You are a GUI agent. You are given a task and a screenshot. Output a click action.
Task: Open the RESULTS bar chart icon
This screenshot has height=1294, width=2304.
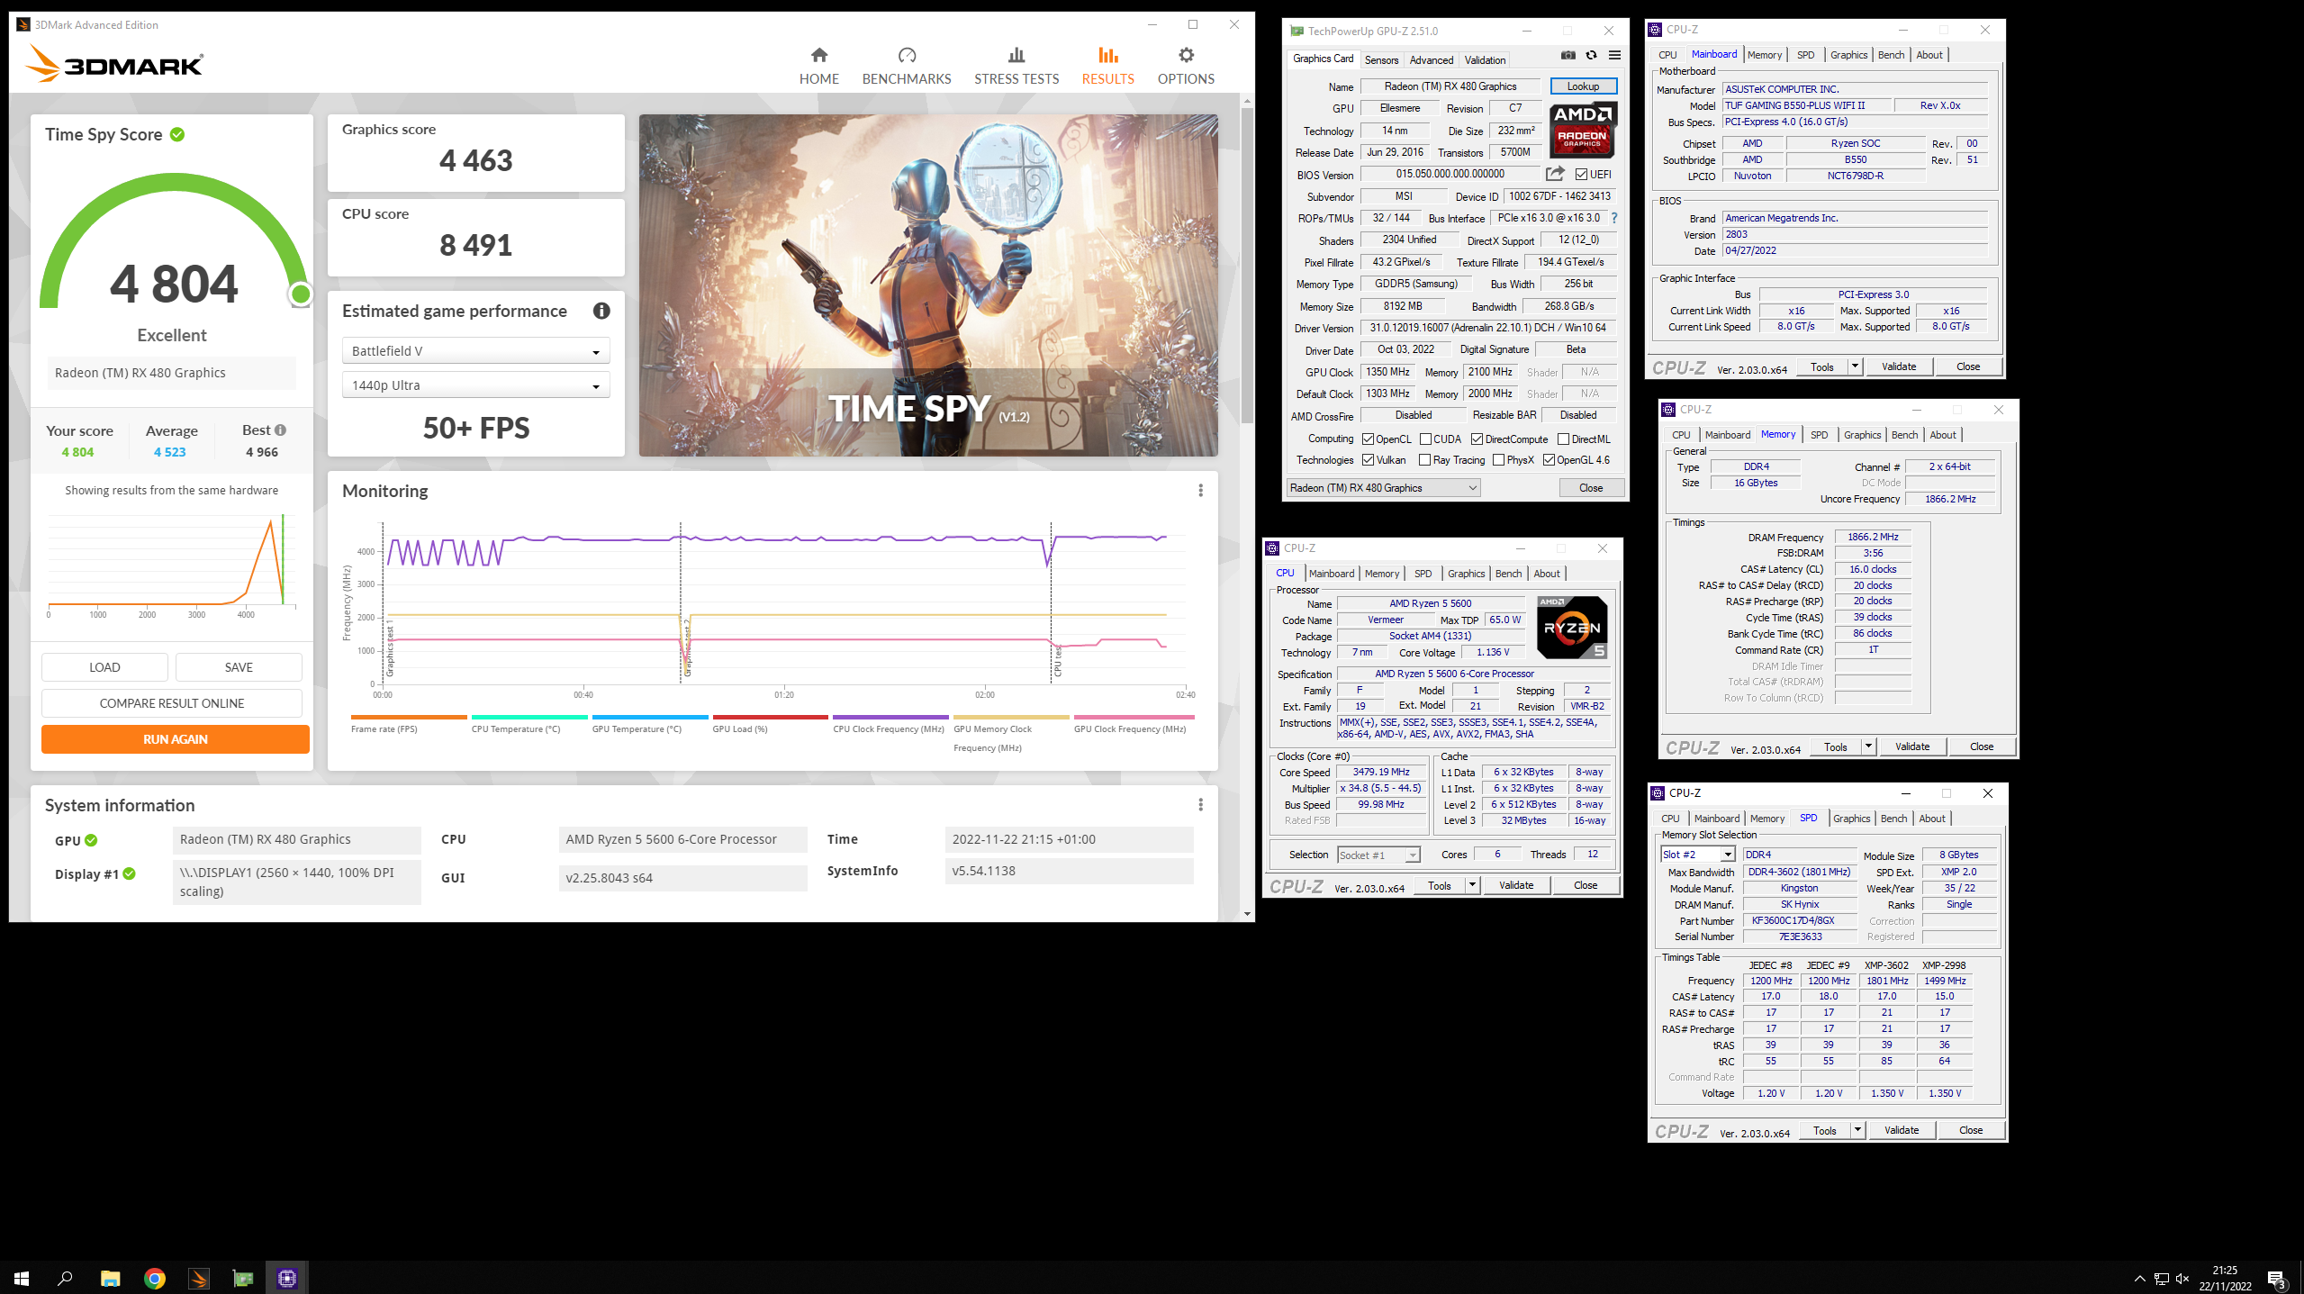tap(1107, 55)
